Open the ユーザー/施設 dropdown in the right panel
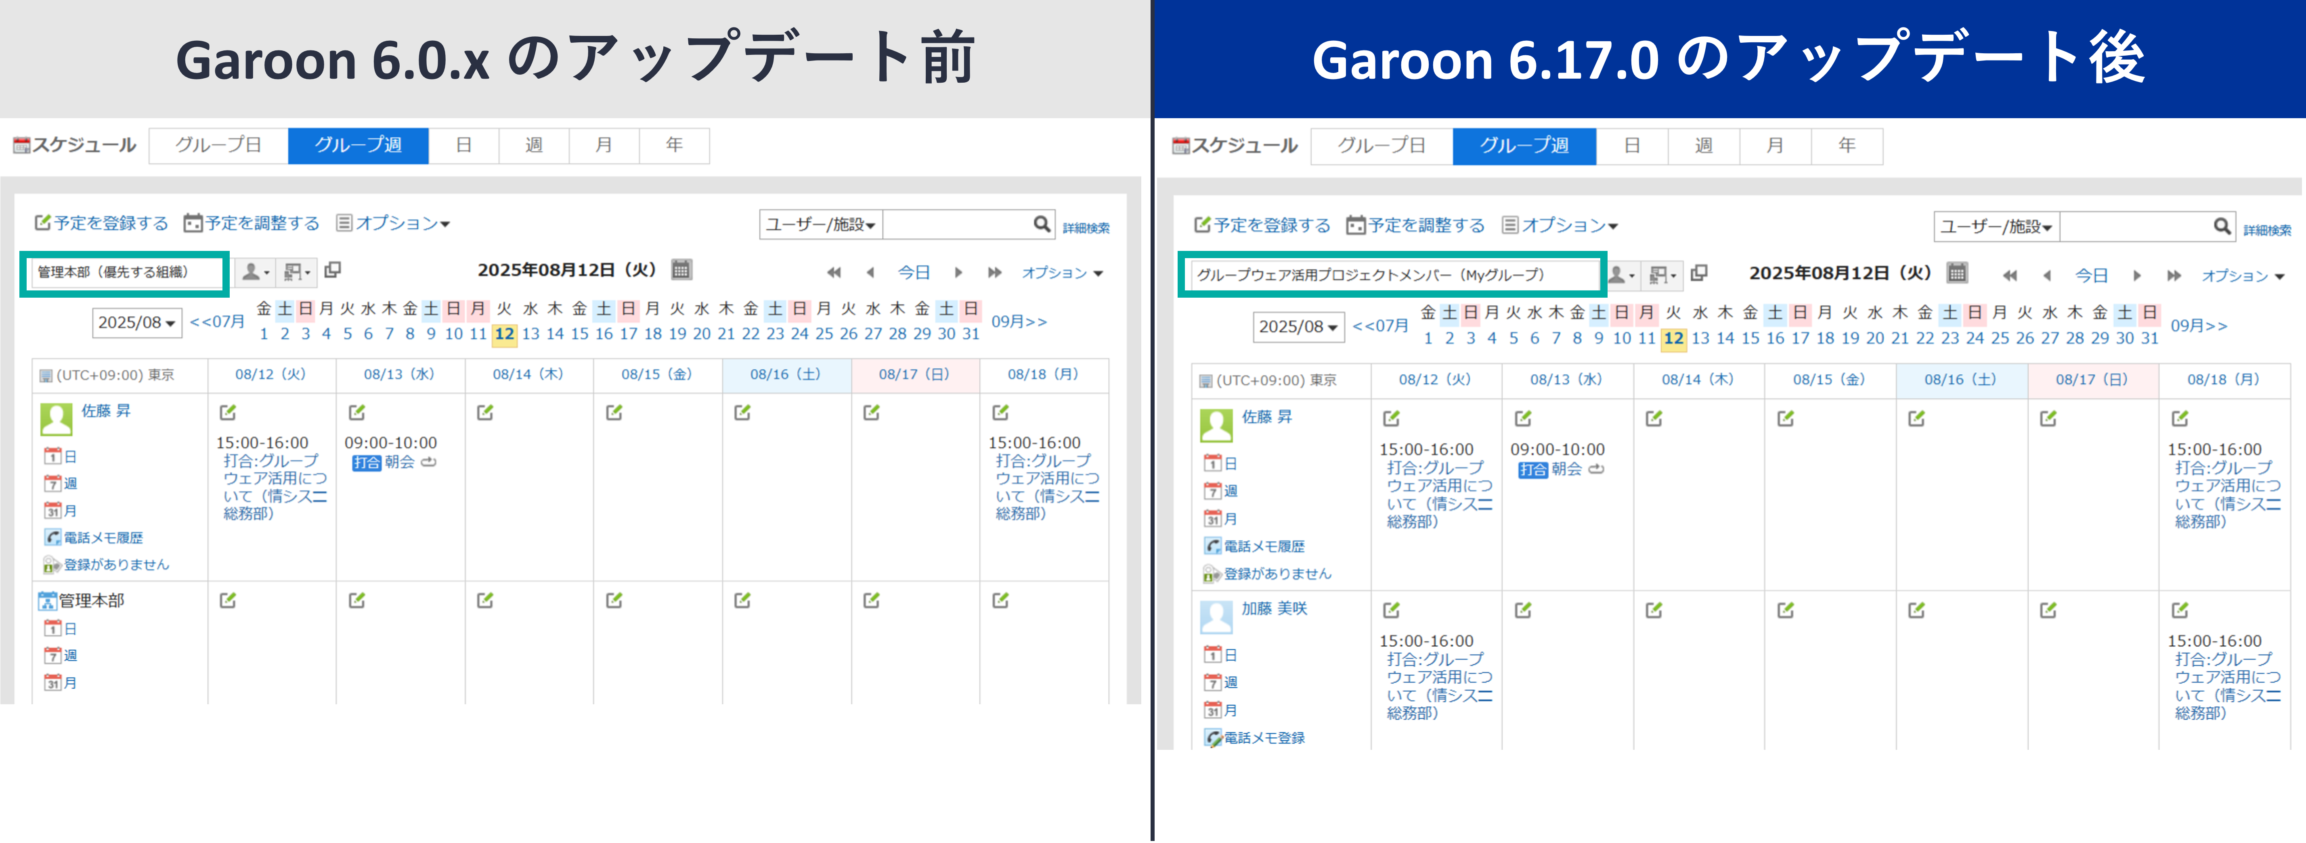Screen dimensions: 2306x843 point(1996,227)
